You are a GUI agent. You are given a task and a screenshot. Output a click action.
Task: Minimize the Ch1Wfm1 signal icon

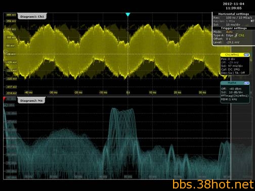point(246,55)
